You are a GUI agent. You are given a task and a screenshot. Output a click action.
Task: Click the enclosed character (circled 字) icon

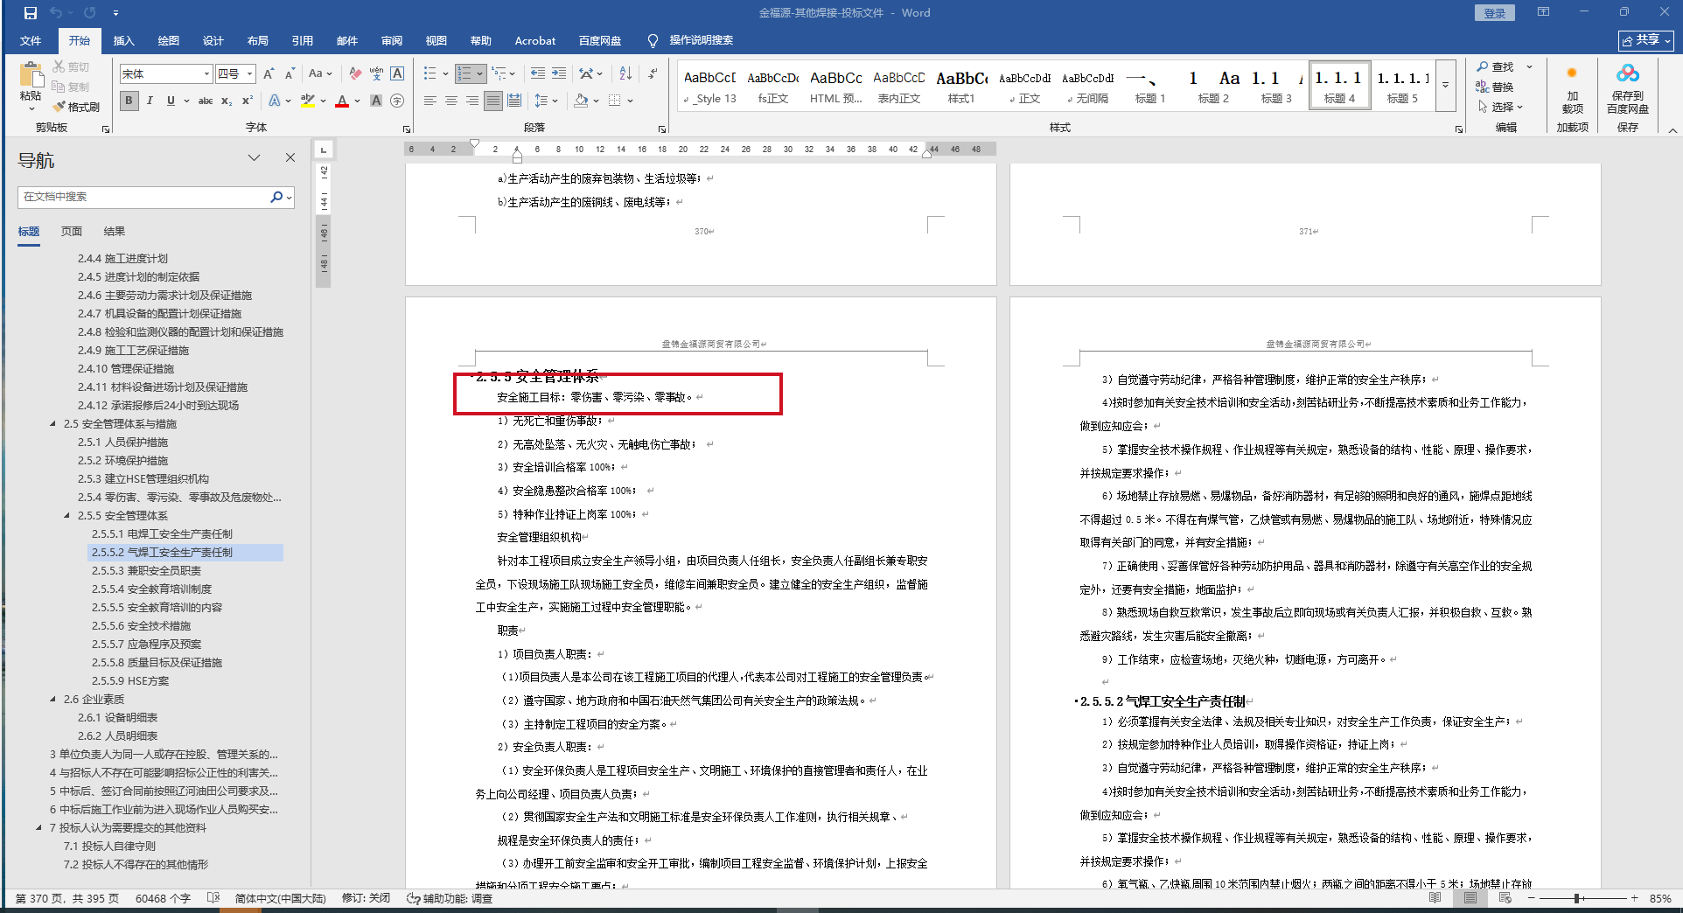397,101
